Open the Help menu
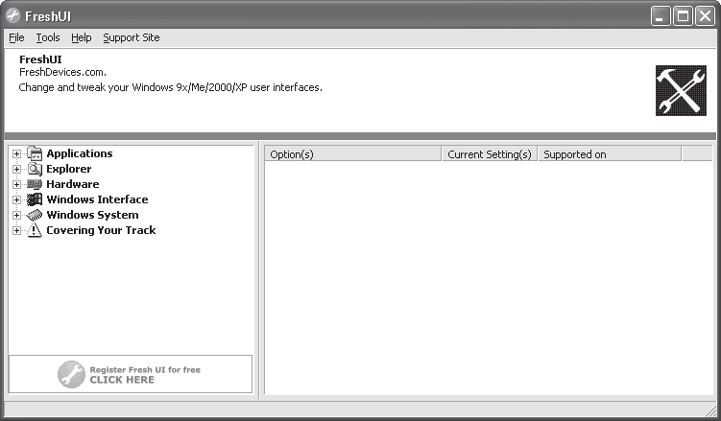The width and height of the screenshot is (721, 421). (x=81, y=37)
